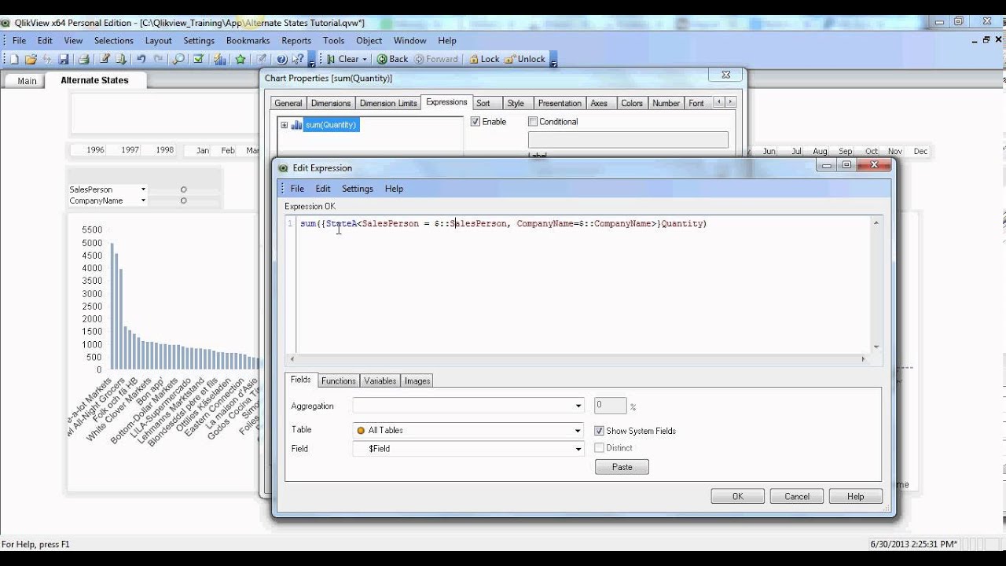
Task: Reload the data with the Reload icon
Action: (121, 59)
